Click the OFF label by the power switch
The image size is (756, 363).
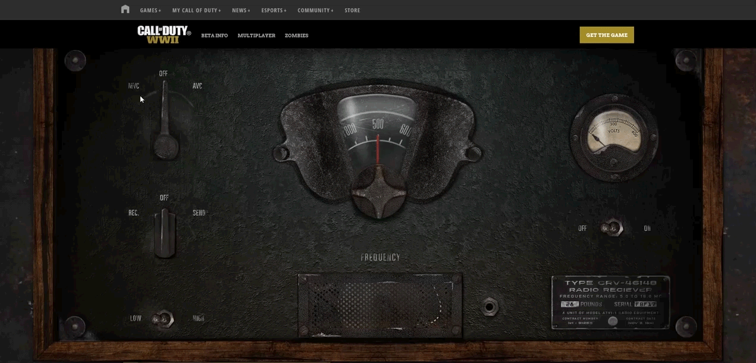coord(582,229)
